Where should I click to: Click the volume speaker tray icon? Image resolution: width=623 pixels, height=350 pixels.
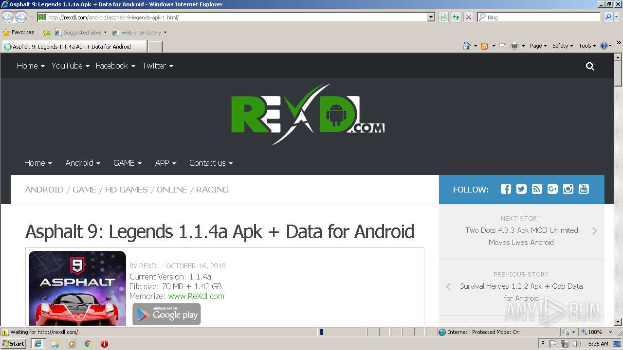pos(576,344)
